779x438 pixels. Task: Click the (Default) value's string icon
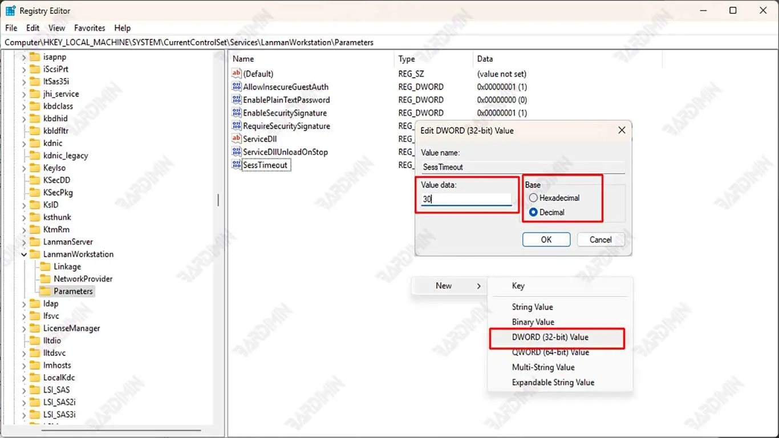point(237,74)
